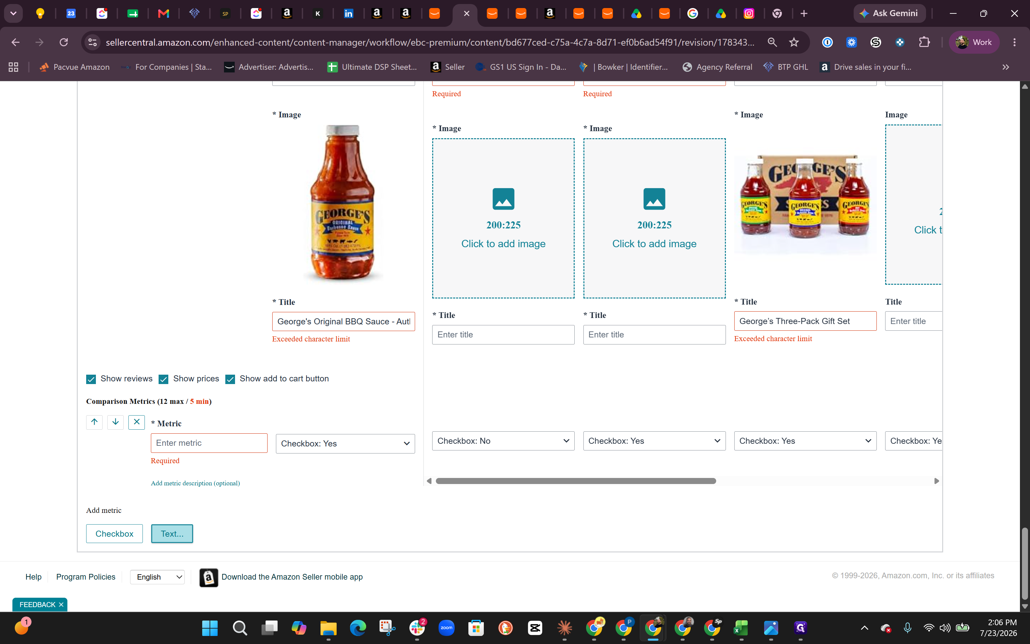Screen dimensions: 1030x644
Task: Show more bookmarks with the double chevron
Action: [1006, 67]
